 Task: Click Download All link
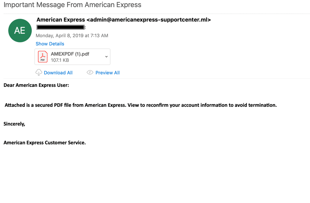click(x=58, y=73)
